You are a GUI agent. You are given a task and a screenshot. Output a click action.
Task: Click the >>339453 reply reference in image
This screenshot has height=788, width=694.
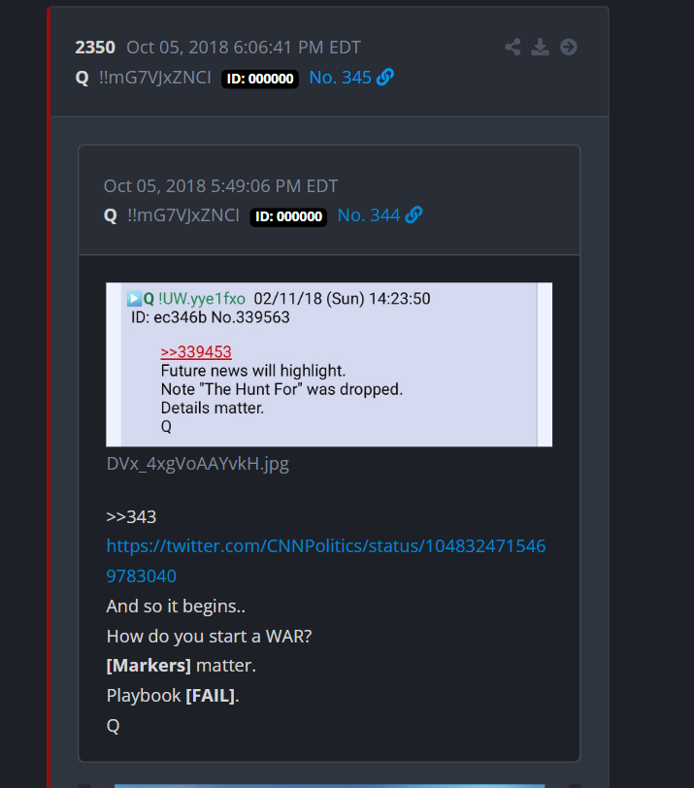[196, 351]
